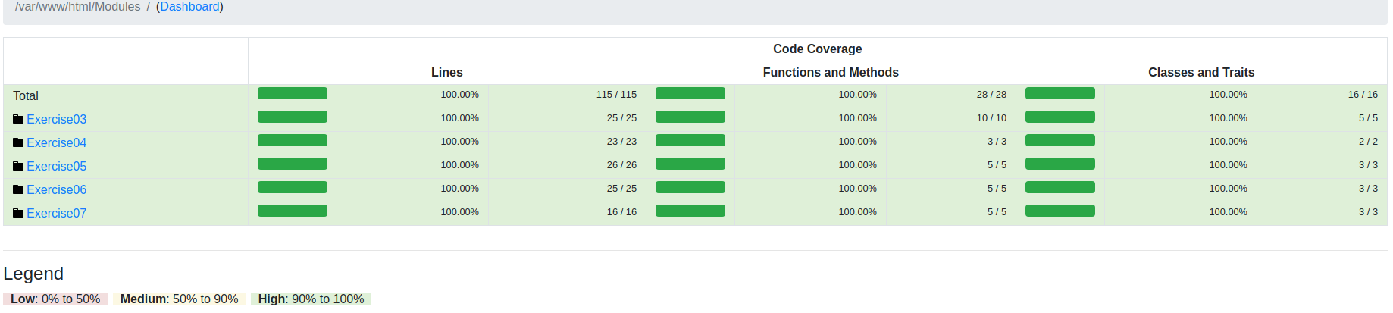
Task: Click the Medium: 50% to 90% legend swatch
Action: coord(179,299)
